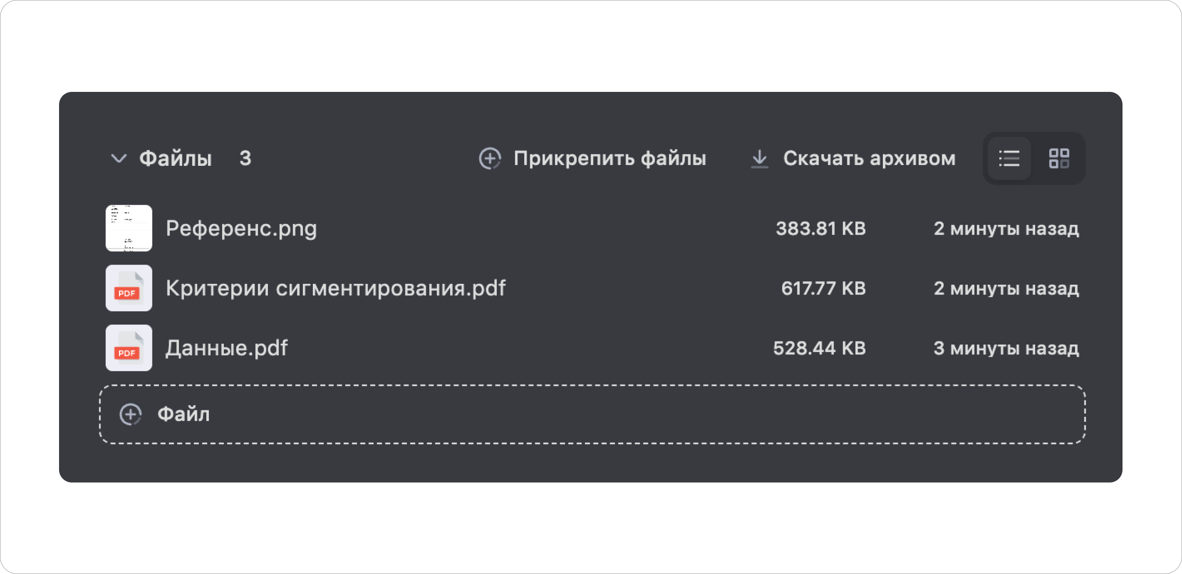Click the thumbnail of Референс.png

pyautogui.click(x=128, y=228)
